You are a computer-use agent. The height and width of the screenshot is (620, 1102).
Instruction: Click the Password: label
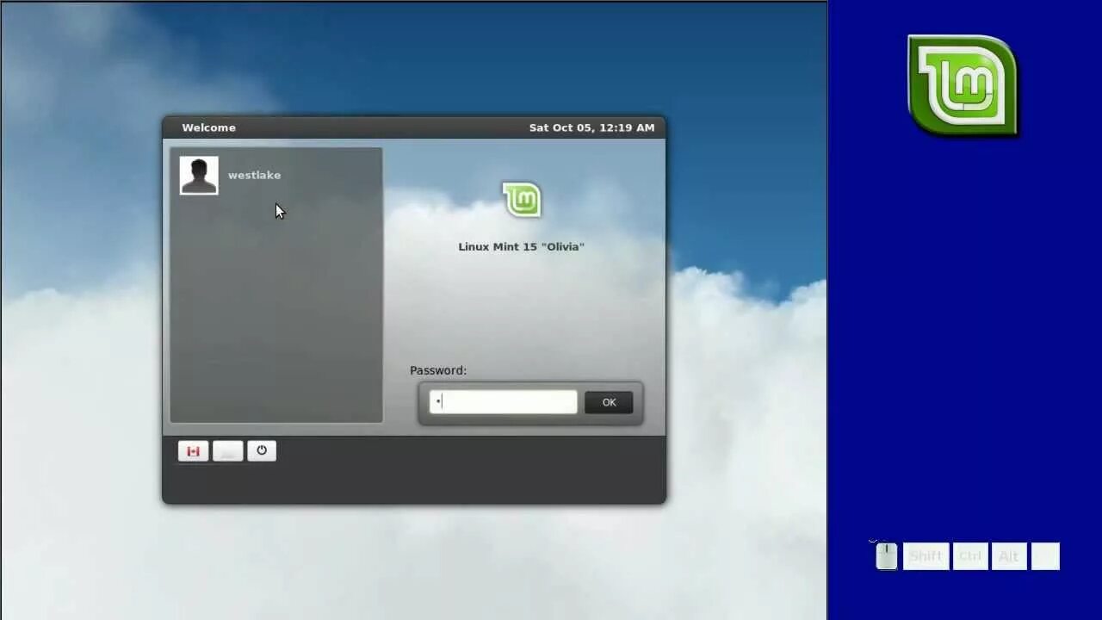click(x=438, y=370)
